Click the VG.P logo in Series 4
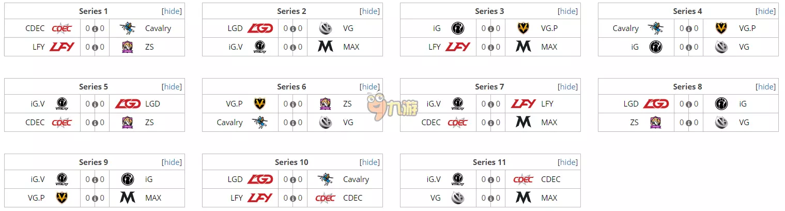Screen dimensions: 785x211 721,28
